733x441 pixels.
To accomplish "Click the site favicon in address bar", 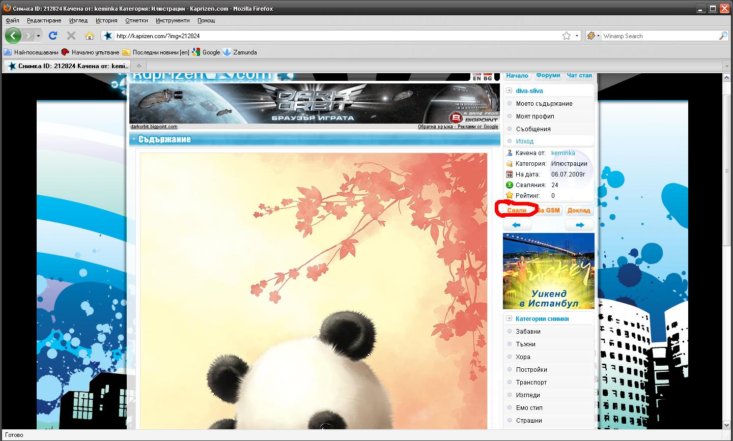I will pos(108,36).
